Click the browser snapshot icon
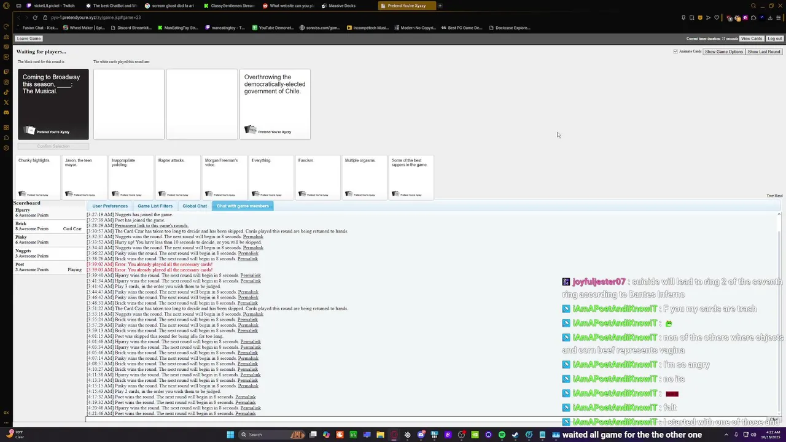786x442 pixels. [691, 18]
